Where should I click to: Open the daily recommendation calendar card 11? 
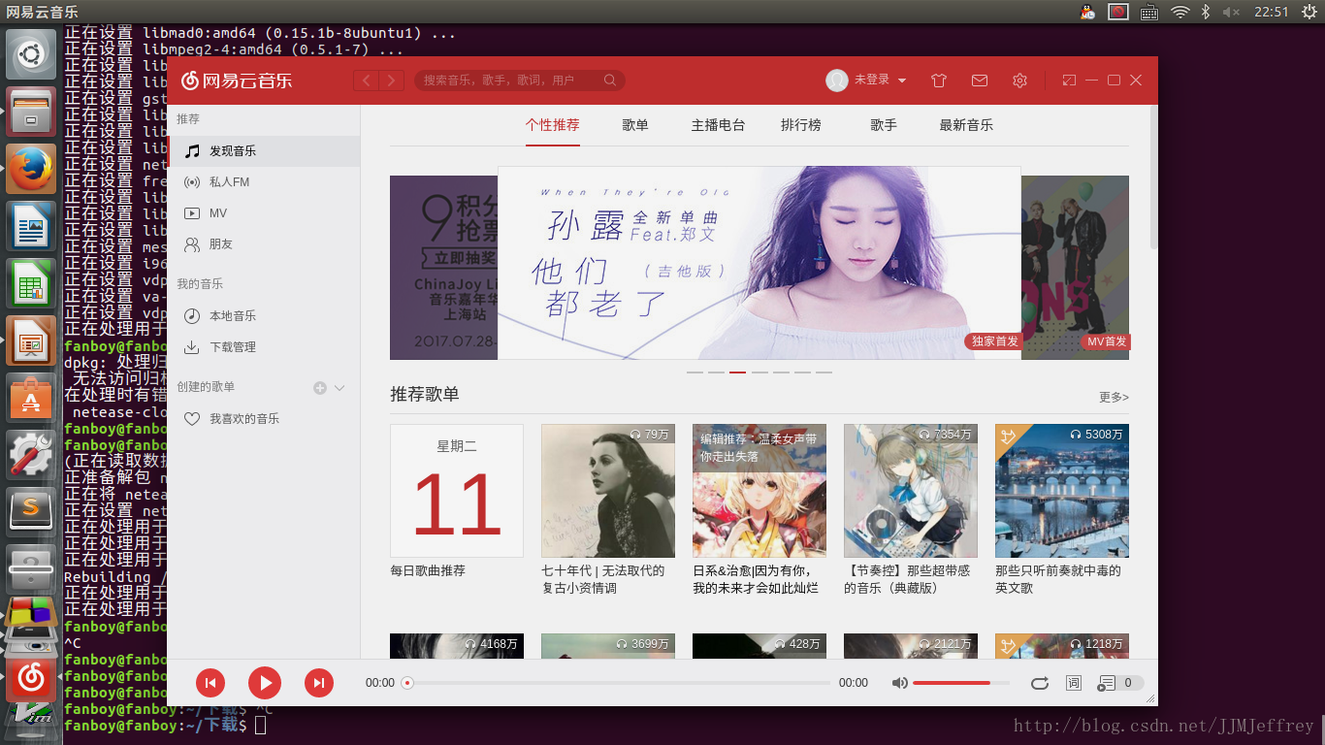[x=457, y=491]
